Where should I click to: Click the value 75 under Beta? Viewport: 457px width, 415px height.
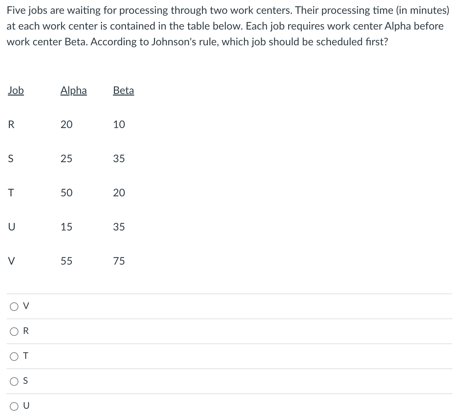[x=120, y=261]
